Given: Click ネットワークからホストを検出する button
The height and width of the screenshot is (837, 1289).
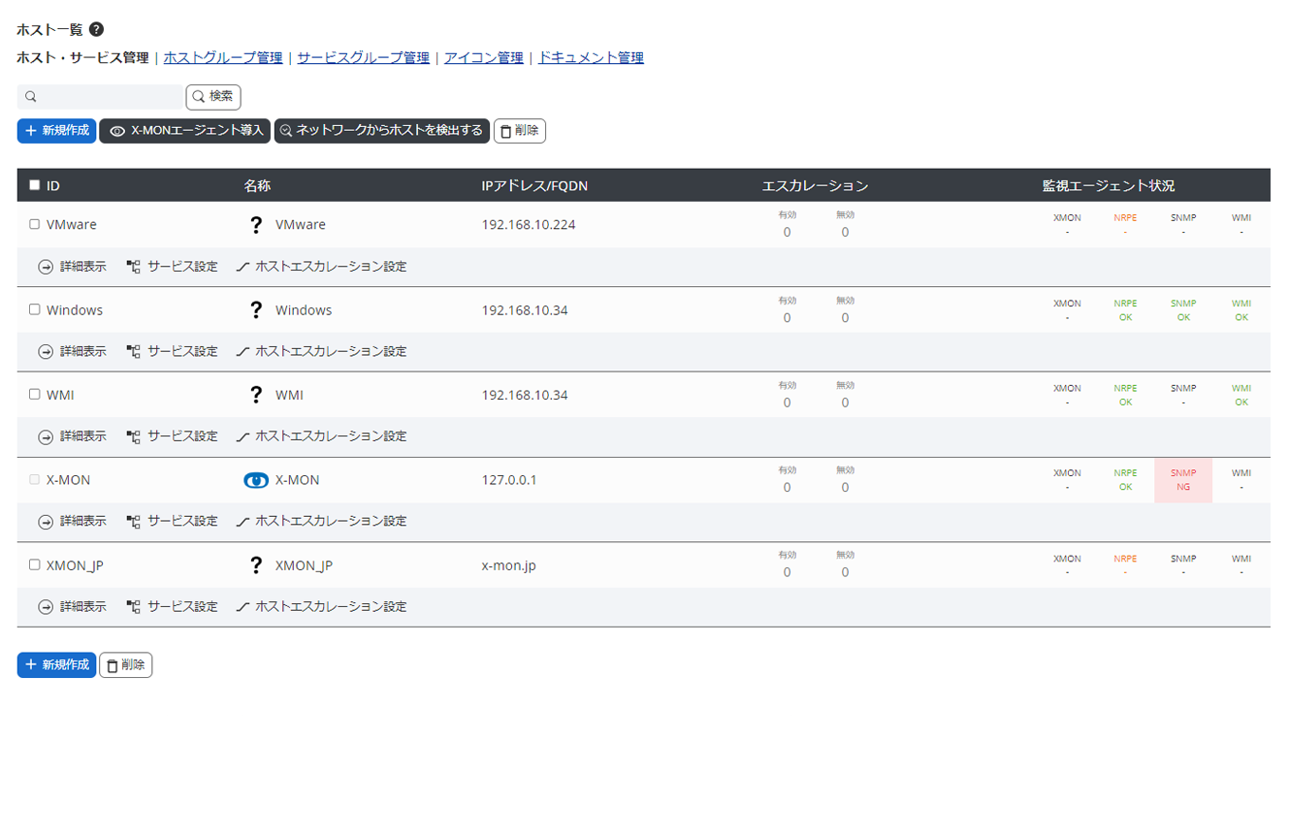Looking at the screenshot, I should 382,131.
